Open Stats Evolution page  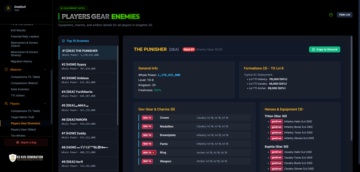(20, 89)
